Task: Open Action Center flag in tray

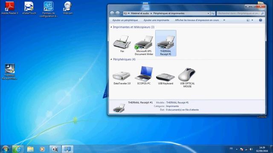Action: [x=241, y=149]
